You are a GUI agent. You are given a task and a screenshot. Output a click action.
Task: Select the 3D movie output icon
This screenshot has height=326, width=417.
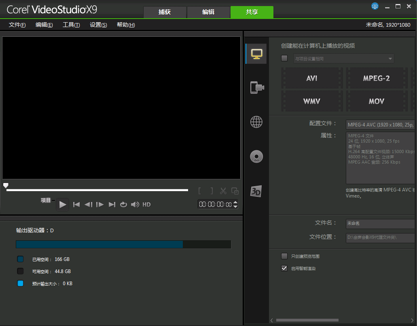(x=256, y=191)
